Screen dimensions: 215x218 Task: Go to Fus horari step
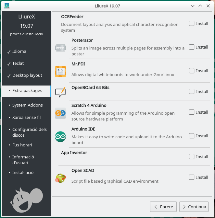[x=22, y=145]
